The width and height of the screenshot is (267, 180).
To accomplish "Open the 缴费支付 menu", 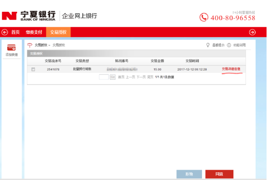I will [x=34, y=32].
